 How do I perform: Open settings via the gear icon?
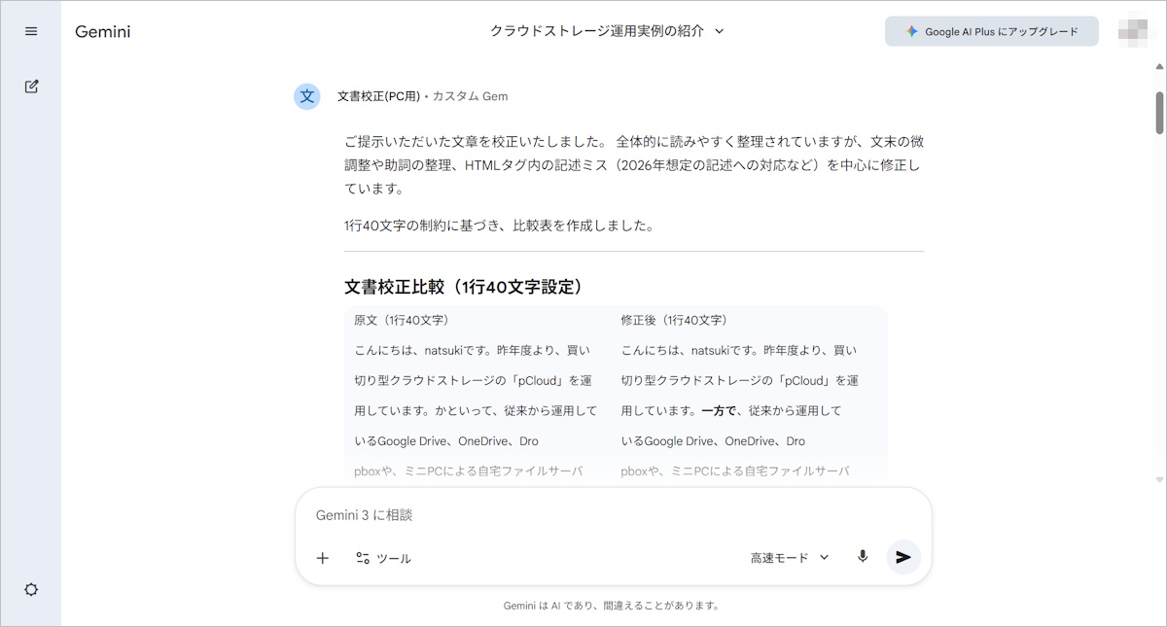coord(31,589)
